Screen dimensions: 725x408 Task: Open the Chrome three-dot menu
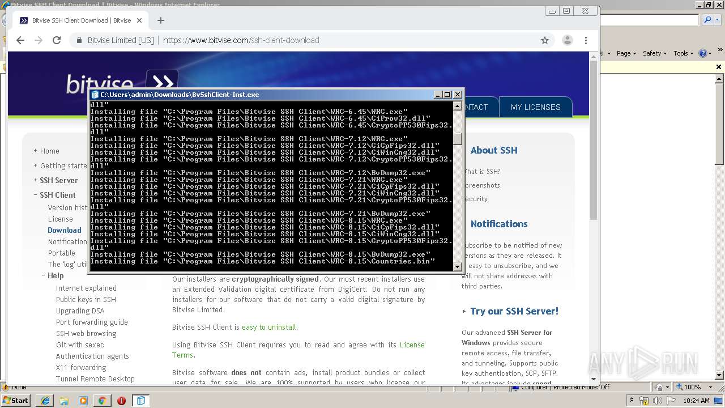tap(586, 40)
